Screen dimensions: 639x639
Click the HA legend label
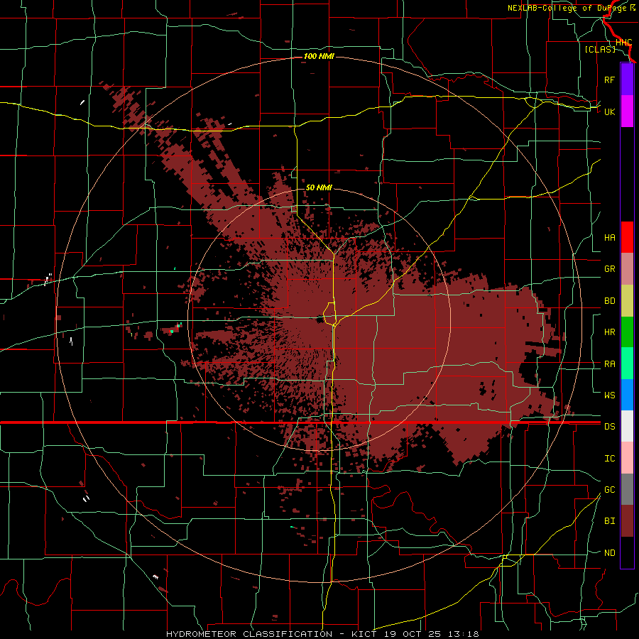[x=609, y=238]
